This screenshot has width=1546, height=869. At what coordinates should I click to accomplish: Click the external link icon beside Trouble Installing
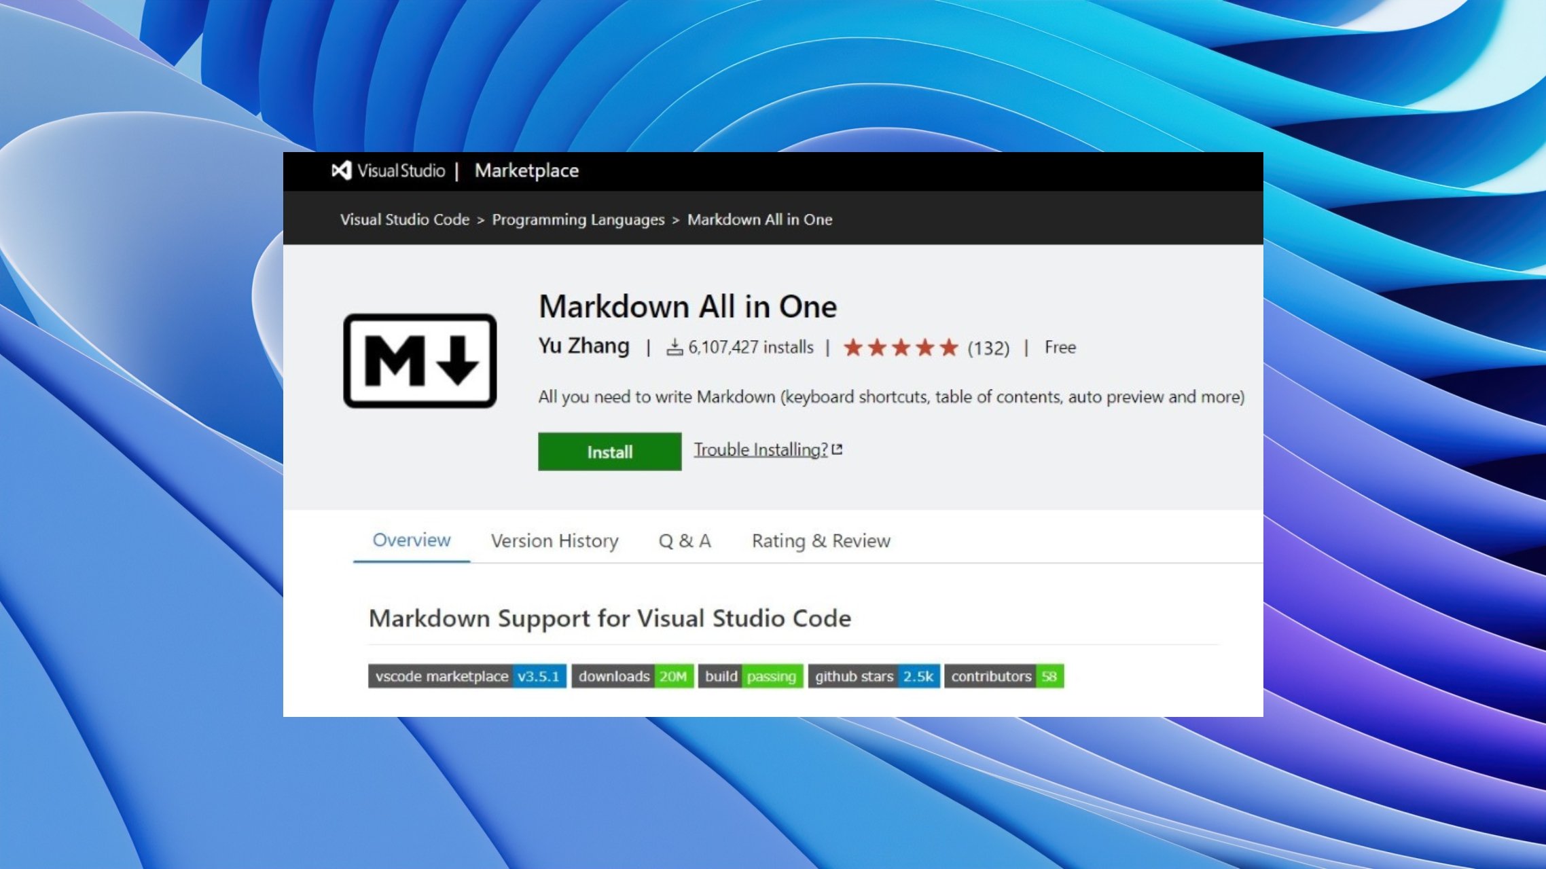click(838, 449)
